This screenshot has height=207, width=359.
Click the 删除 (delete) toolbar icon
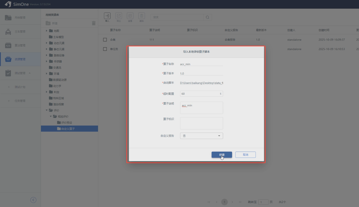tap(142, 16)
